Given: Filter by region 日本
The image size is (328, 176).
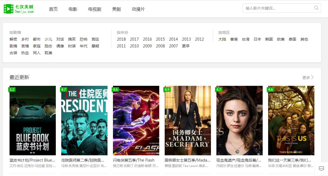Looking at the screenshot, I should point(257,39).
